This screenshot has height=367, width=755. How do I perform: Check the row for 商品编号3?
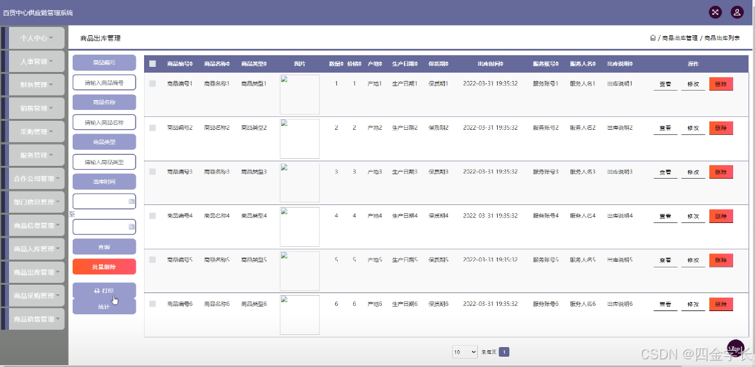point(152,172)
